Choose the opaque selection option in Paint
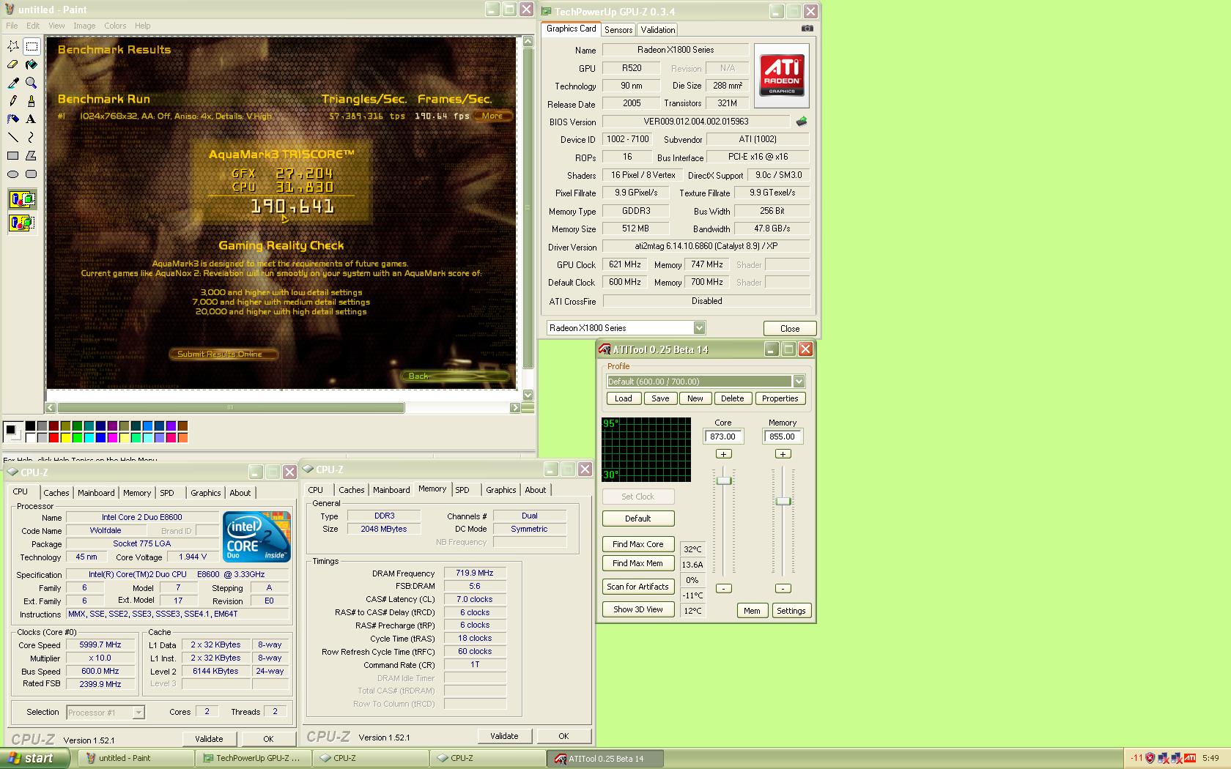The height and width of the screenshot is (769, 1231). 22,199
